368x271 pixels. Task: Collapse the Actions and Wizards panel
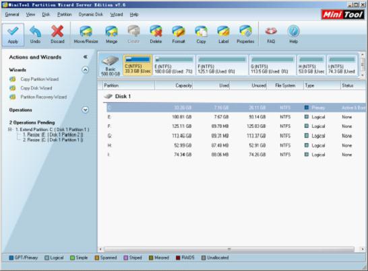coord(85,57)
